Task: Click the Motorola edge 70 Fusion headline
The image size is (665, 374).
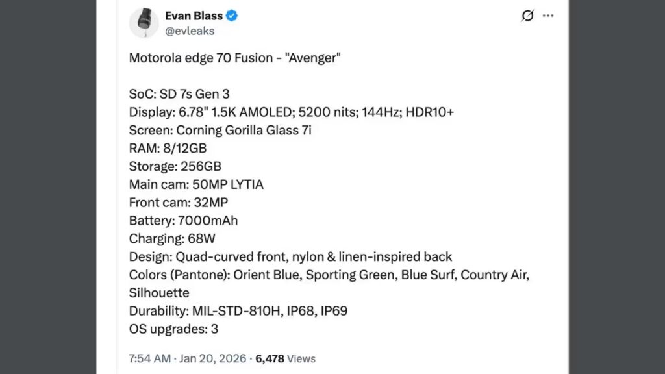Action: pyautogui.click(x=235, y=58)
